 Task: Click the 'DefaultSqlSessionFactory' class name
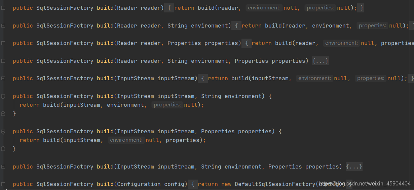(x=275, y=184)
